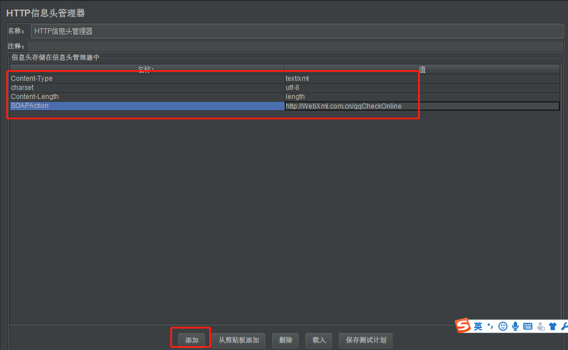This screenshot has height=350, width=568.
Task: Click the Sogou input method S logo
Action: pyautogui.click(x=462, y=326)
